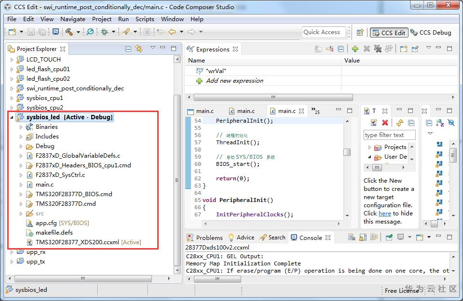
Task: Collapse all icon in Expressions toolbar
Action: (341, 49)
